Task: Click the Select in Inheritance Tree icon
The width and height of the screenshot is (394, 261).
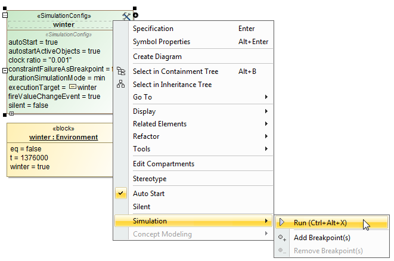Action: coord(121,85)
